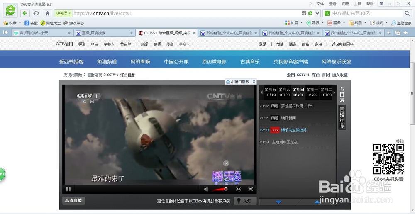Enter fullscreen in the video player

[x=250, y=189]
